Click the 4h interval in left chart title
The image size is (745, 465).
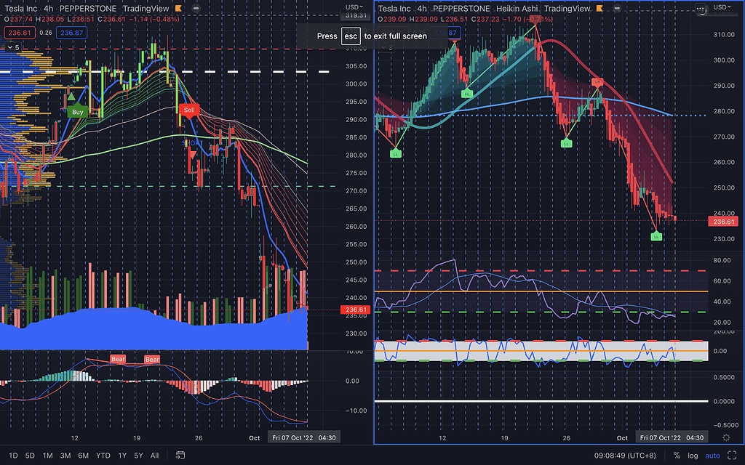tap(49, 9)
